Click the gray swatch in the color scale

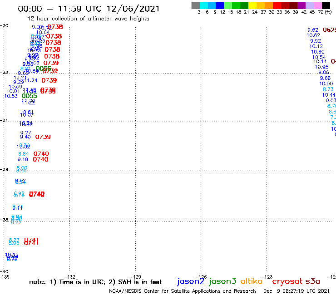tap(196, 5)
